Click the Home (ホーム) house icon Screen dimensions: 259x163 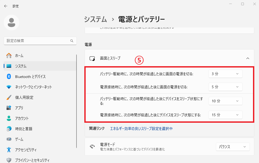tap(9, 55)
